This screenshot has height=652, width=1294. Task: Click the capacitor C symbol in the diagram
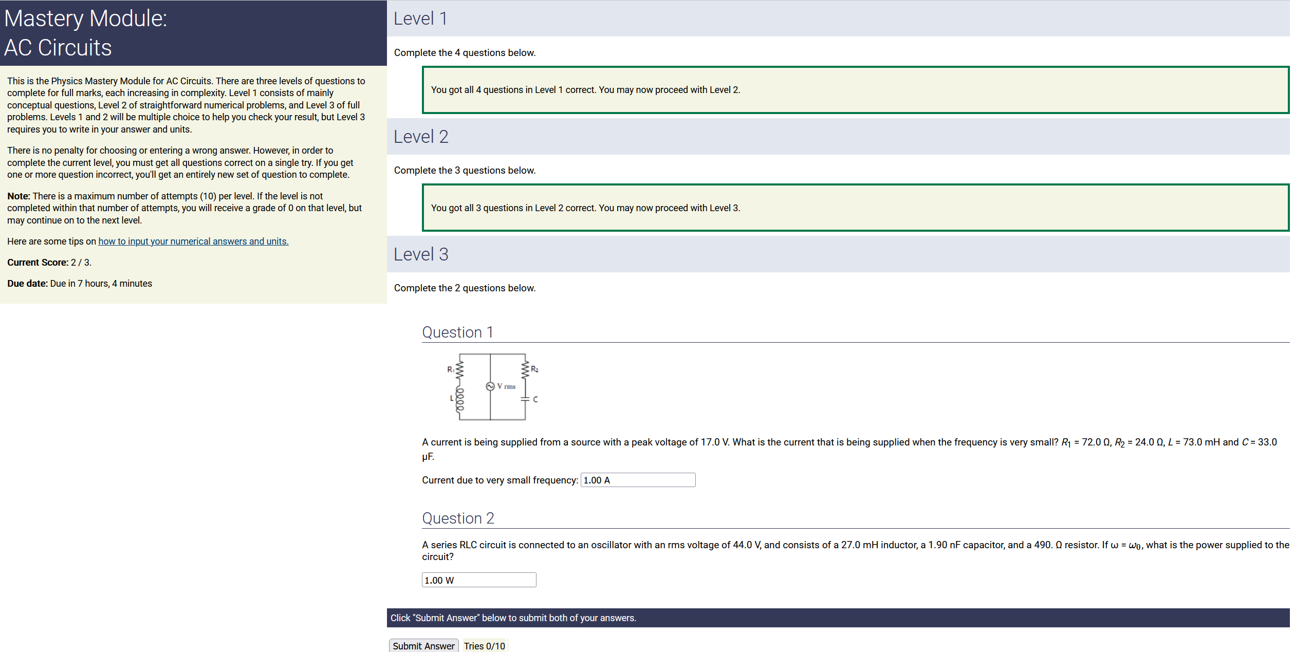525,399
